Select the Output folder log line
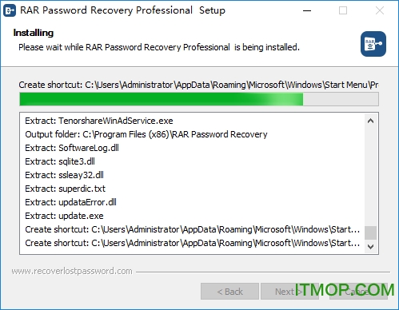399x310 pixels. coord(146,134)
